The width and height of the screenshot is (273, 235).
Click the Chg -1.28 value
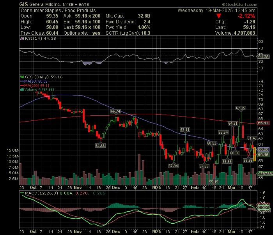[250, 22]
